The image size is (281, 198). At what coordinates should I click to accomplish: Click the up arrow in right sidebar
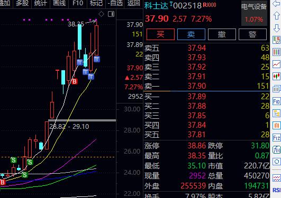pos(276,16)
